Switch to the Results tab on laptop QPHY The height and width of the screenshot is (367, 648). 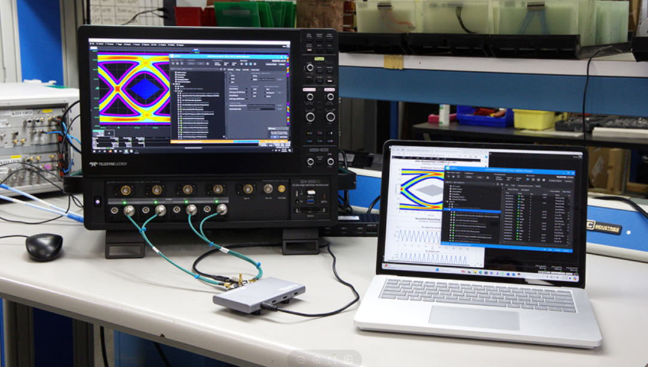coord(538,186)
